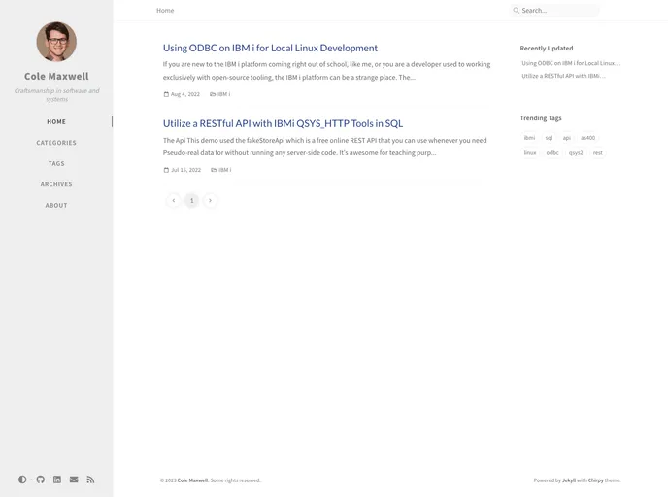
Task: Go to the next page arrow
Action: pyautogui.click(x=210, y=200)
